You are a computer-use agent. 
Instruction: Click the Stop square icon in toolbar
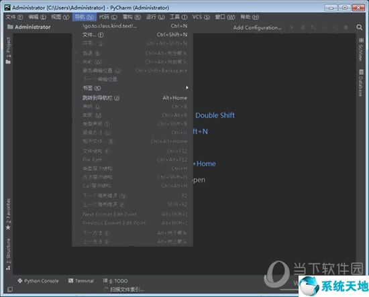coord(346,27)
